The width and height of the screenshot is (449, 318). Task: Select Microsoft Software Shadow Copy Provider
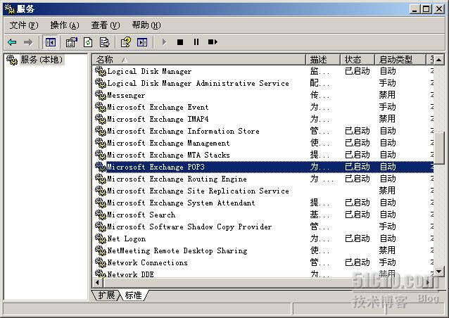(x=189, y=227)
